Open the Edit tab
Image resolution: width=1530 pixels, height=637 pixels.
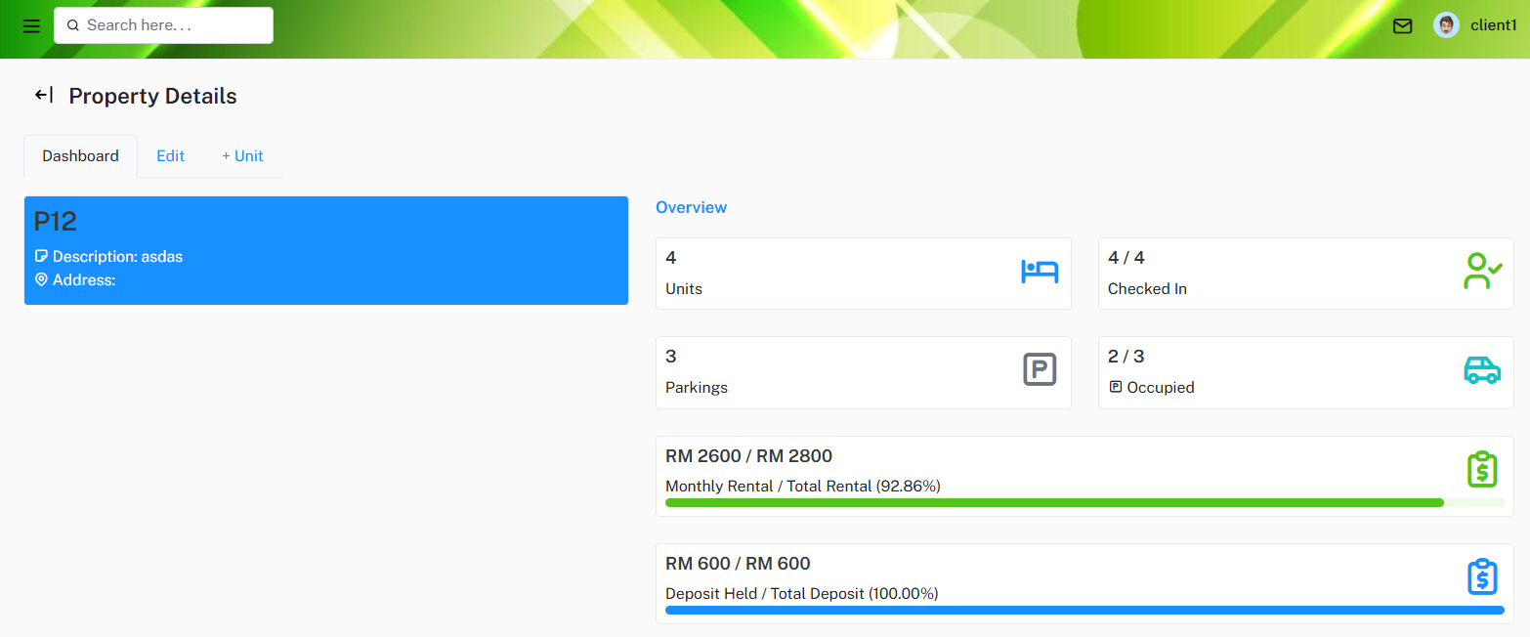pyautogui.click(x=170, y=156)
